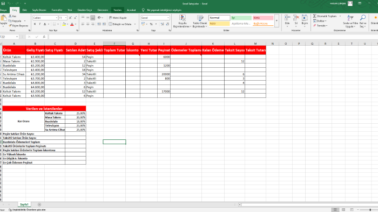The image size is (378, 212).
Task: Click the decrease decimal icon
Action: [167, 24]
